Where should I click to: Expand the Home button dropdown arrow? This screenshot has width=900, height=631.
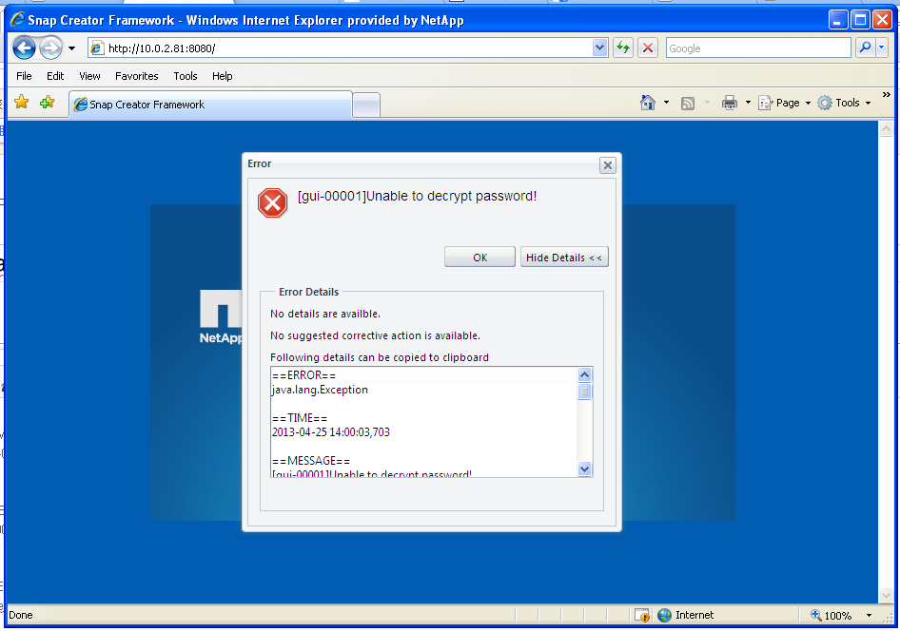click(x=666, y=103)
